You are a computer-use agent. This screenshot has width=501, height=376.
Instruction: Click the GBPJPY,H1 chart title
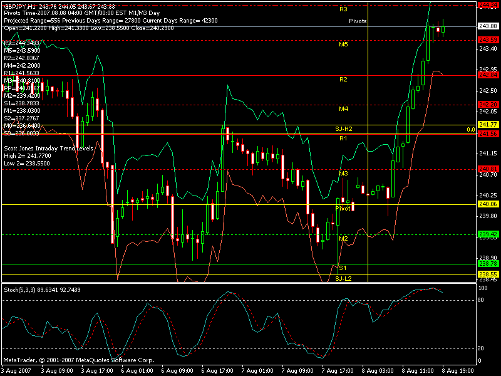(x=19, y=6)
